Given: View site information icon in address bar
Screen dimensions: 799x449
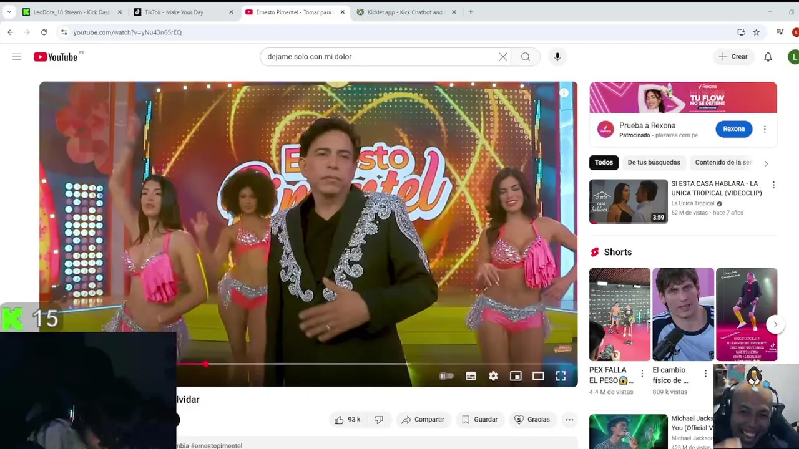Looking at the screenshot, I should click(x=64, y=32).
